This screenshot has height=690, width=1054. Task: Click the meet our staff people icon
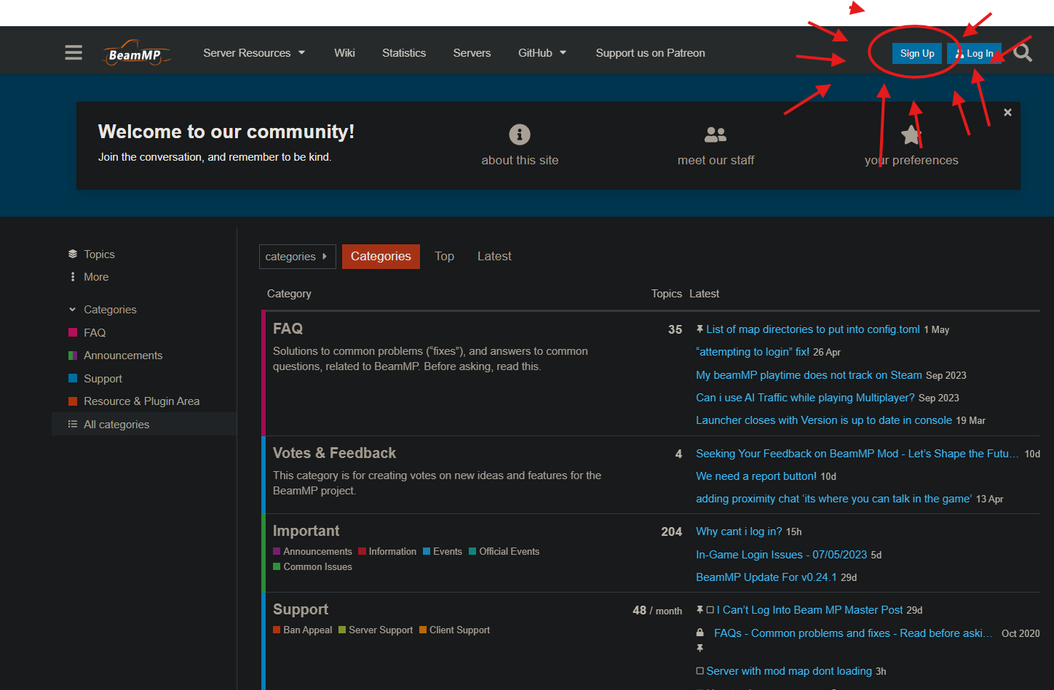tap(716, 135)
